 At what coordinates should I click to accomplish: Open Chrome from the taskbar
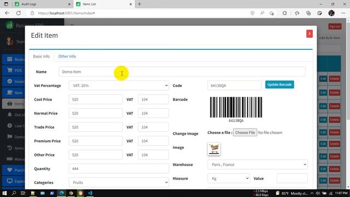[71, 193]
